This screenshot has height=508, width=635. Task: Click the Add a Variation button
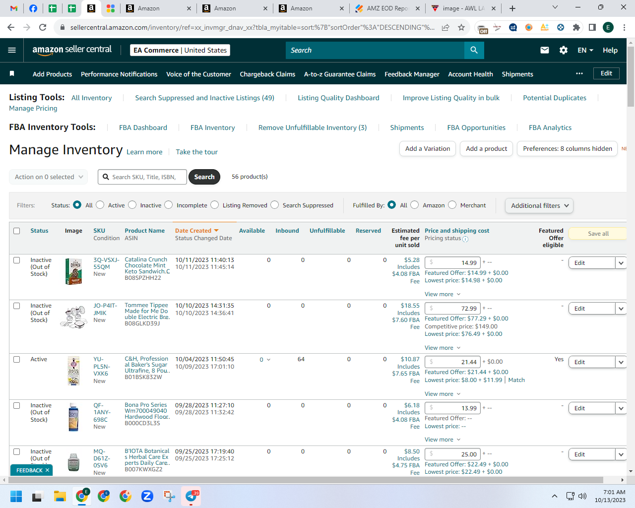(x=428, y=149)
